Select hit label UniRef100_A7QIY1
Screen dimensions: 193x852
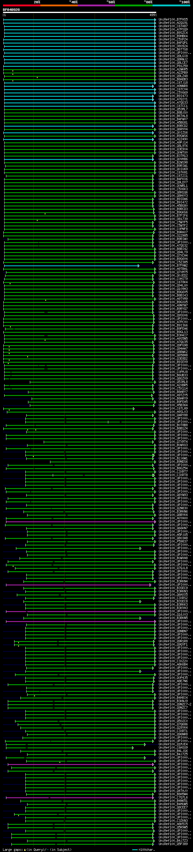pos(173,99)
